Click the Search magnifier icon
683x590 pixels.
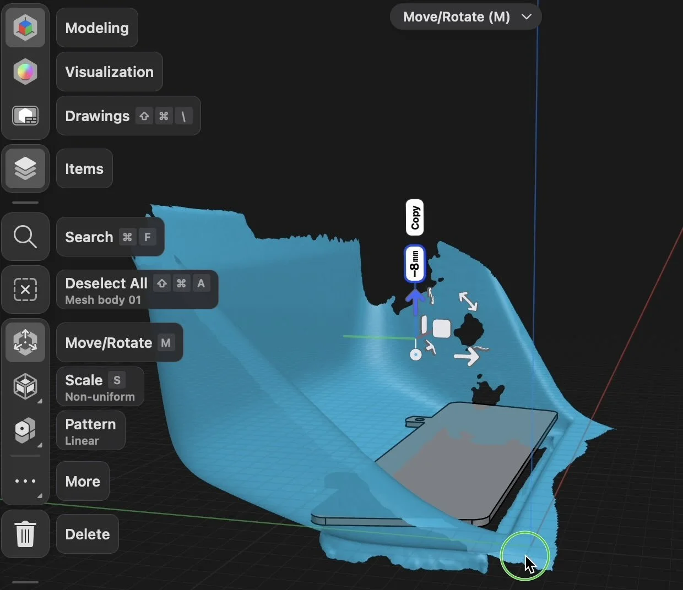pos(25,237)
